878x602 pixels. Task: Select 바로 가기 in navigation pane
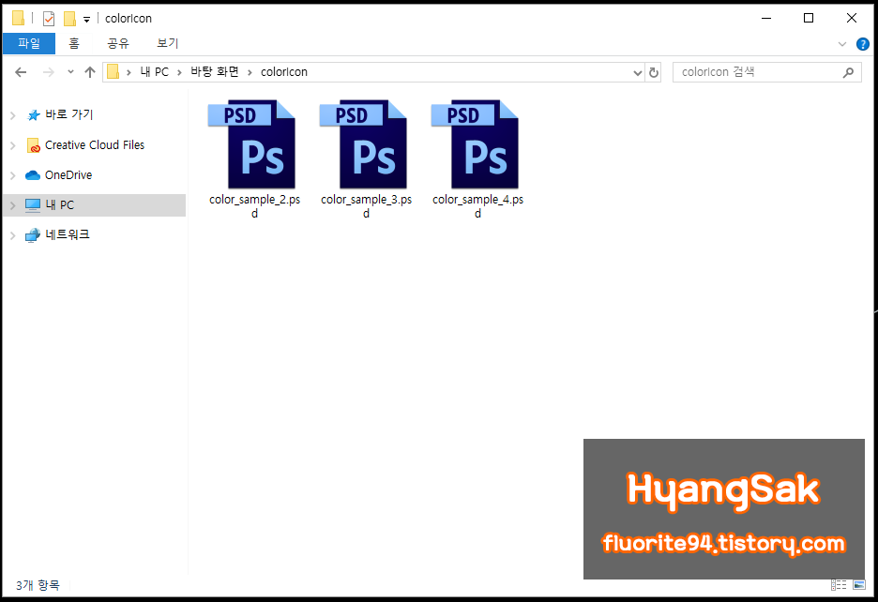pos(68,114)
